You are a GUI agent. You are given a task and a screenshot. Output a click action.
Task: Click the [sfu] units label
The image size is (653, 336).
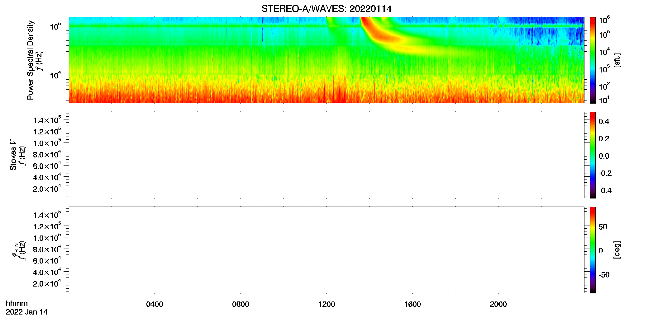[x=617, y=60]
